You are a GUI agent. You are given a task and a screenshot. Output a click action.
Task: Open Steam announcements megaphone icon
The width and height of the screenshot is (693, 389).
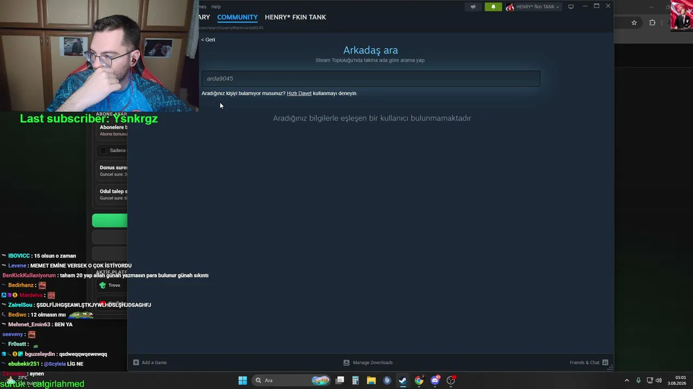pyautogui.click(x=473, y=6)
